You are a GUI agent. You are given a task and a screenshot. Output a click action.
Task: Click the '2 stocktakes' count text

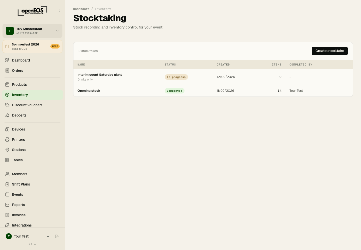[x=88, y=51]
